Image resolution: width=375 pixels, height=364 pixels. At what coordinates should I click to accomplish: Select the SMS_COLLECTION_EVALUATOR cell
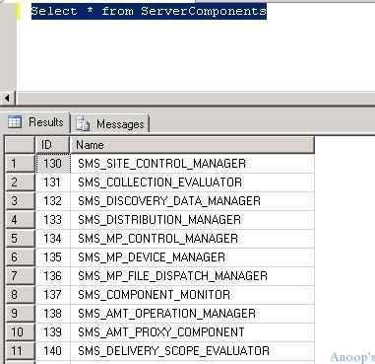click(x=192, y=182)
